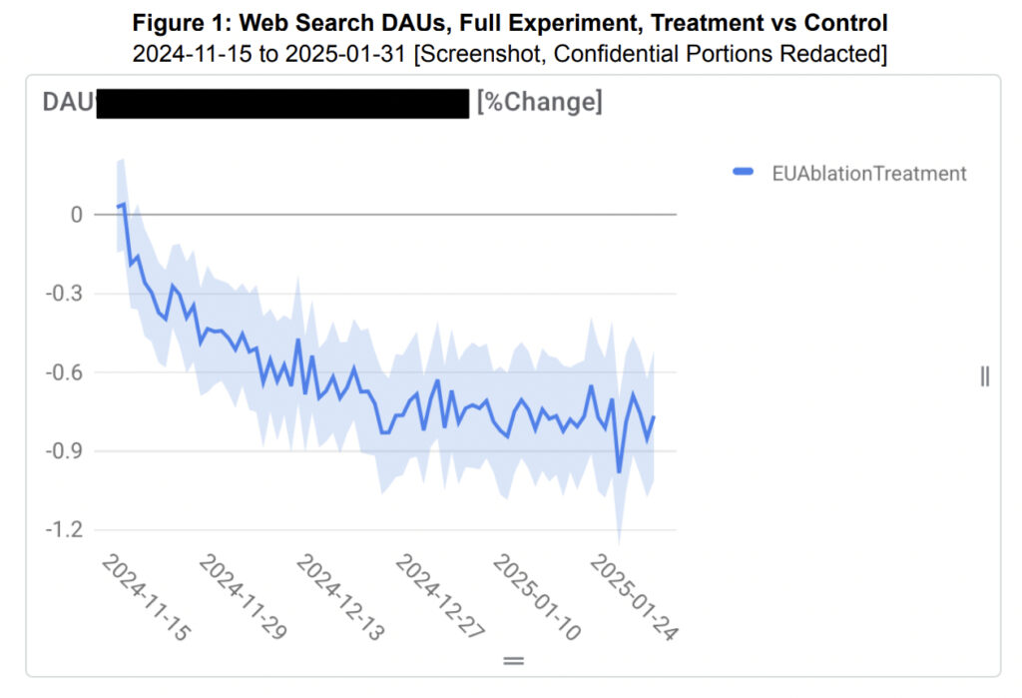Click the horizontal resize handle below chart
This screenshot has width=1022, height=698.
point(513,660)
